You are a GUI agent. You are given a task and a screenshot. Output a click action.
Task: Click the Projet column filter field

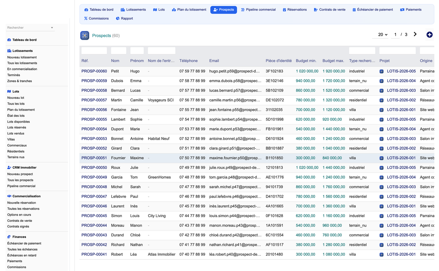point(398,51)
